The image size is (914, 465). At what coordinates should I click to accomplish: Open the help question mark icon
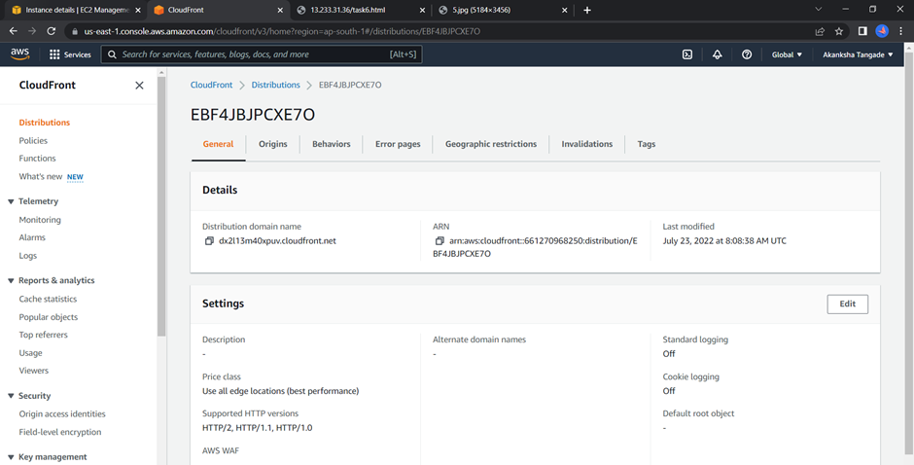747,54
